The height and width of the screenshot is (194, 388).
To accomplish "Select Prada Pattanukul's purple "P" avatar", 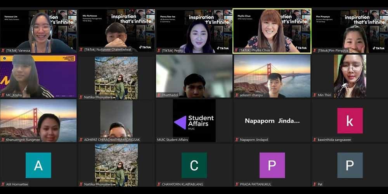I will pos(272,165).
